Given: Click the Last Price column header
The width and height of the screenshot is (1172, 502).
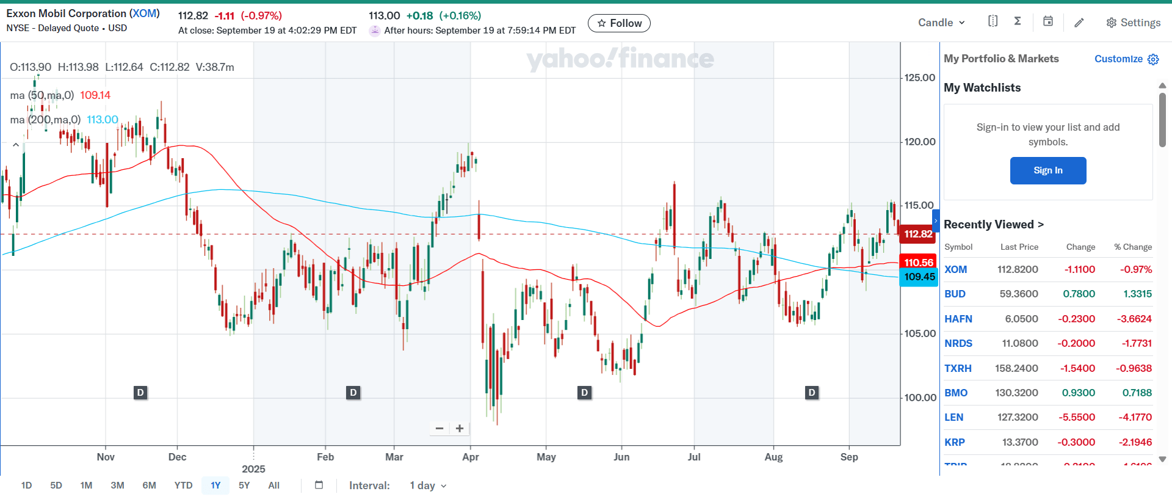Looking at the screenshot, I should (x=1019, y=247).
